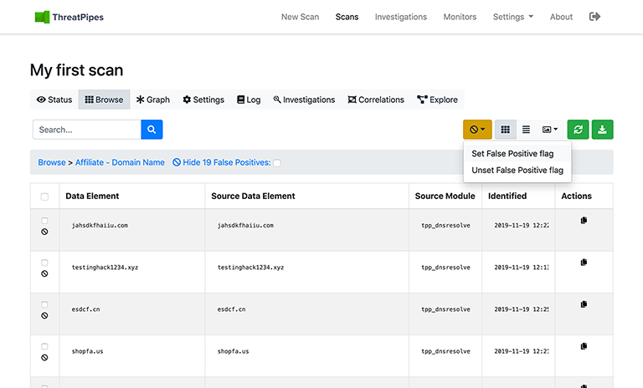Collapse the yellow false positive dropdown
Viewport: 643px width, 388px height.
(477, 130)
